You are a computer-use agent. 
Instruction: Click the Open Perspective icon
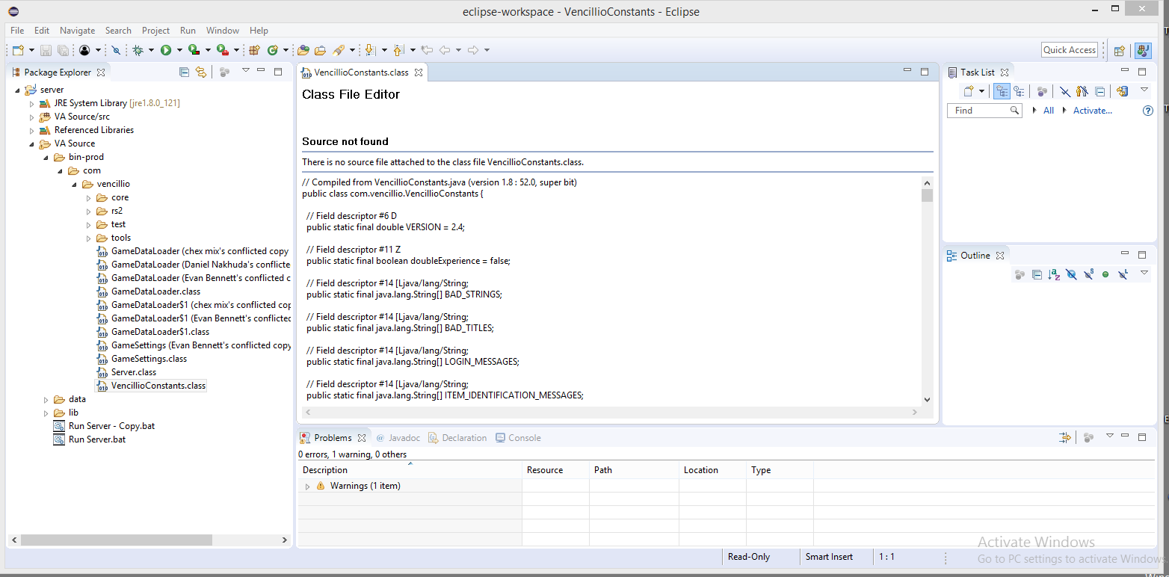tap(1119, 51)
